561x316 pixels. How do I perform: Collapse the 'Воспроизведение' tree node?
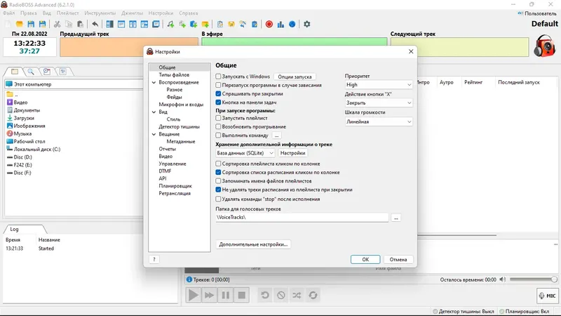(x=154, y=82)
